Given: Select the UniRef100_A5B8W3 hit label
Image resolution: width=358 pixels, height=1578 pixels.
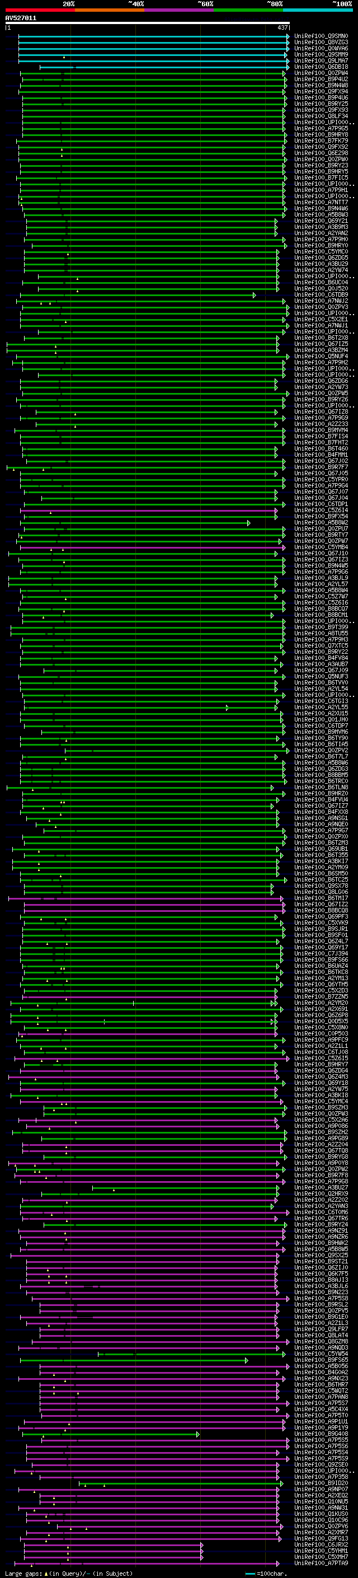Looking at the screenshot, I should pos(321,214).
